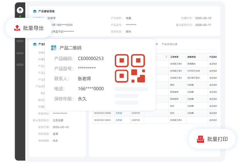Screen dimensions: 241x163
Task: Click 永久 beside 保修年限 in the QR card
Action: (82, 99)
